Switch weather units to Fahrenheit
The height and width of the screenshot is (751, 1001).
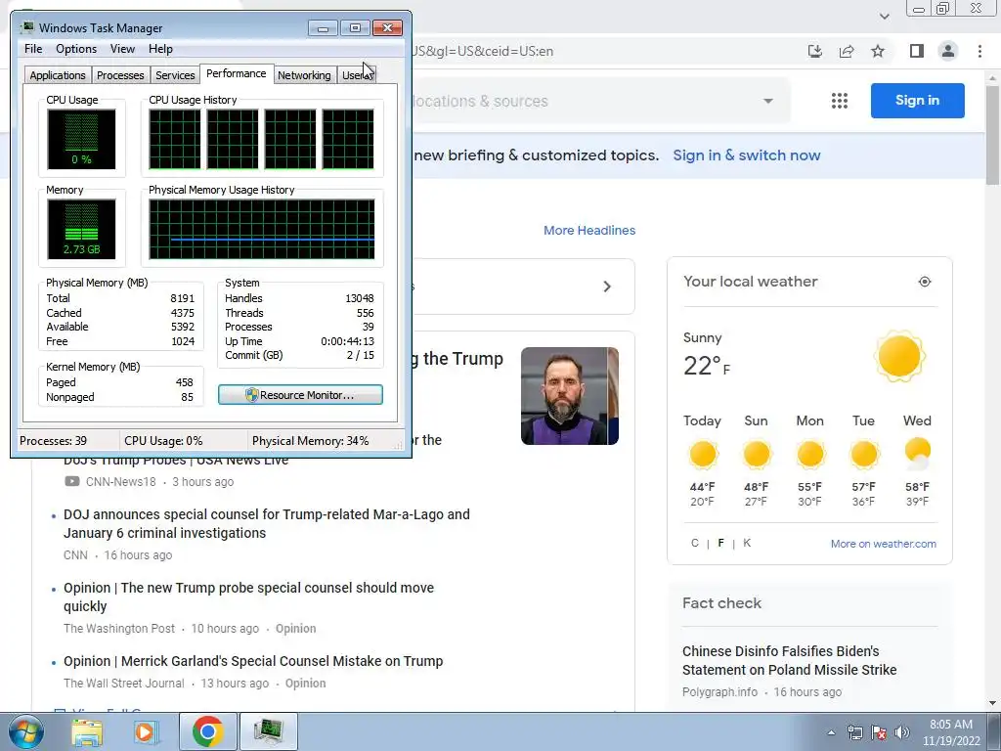[720, 543]
